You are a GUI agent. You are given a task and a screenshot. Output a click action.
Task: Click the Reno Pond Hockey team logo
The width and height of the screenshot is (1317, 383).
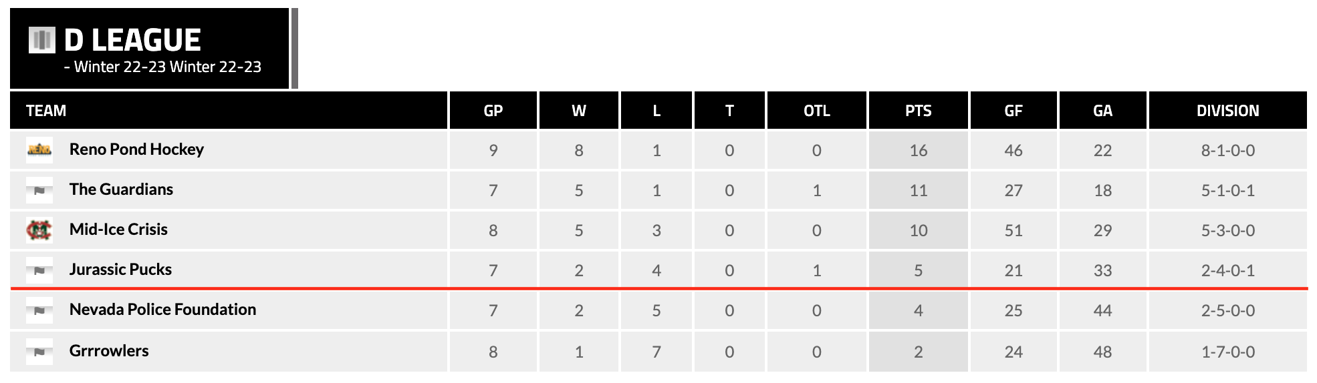coord(39,149)
